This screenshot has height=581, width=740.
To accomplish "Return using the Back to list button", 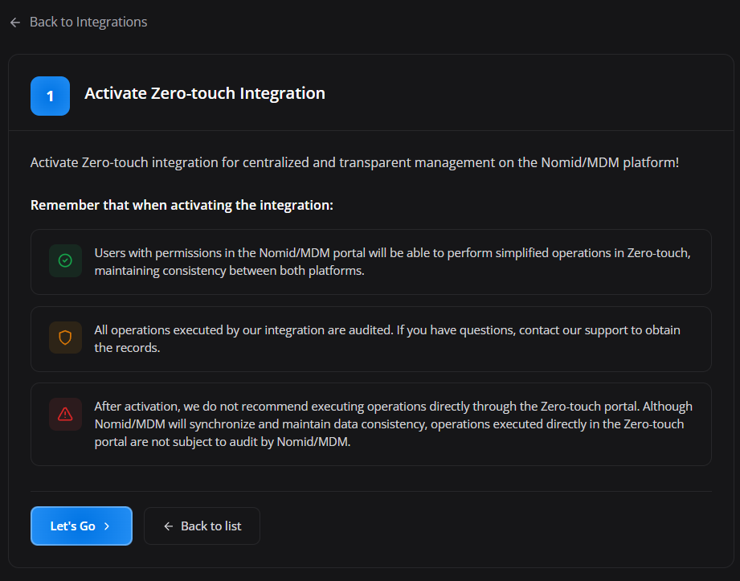I will 202,526.
